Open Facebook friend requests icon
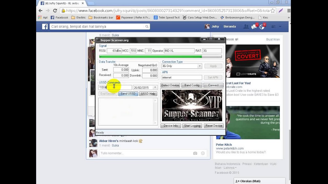 pos(246,27)
